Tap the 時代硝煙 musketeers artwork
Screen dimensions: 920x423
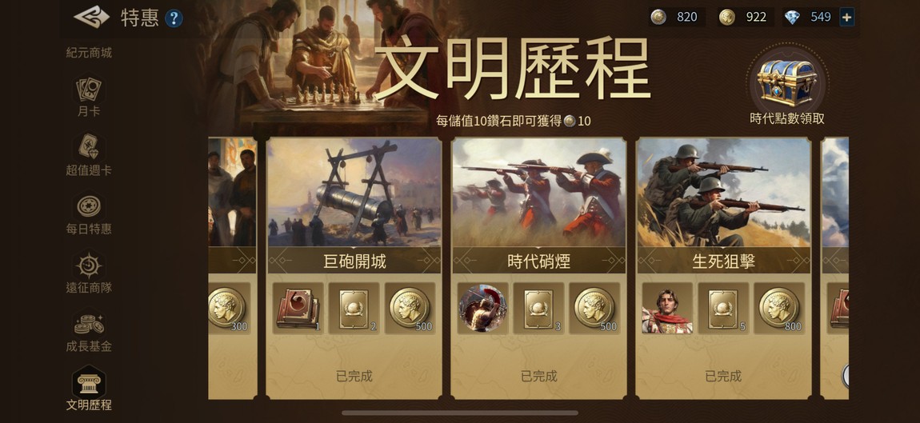(x=538, y=193)
